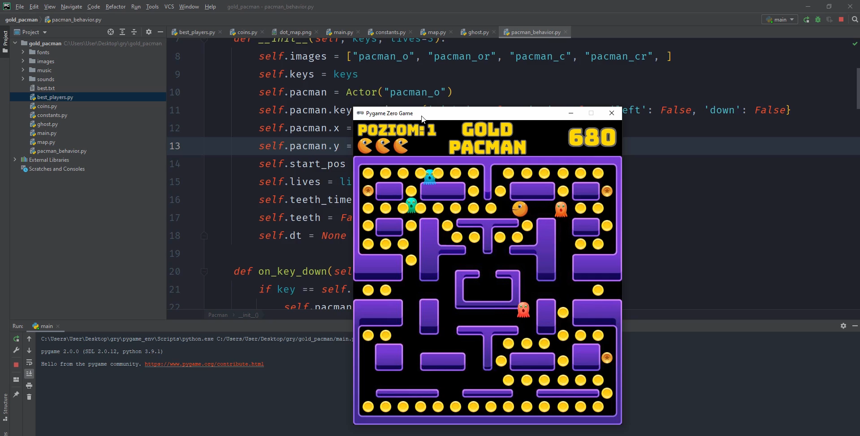Expand the External Libraries node

(x=15, y=160)
